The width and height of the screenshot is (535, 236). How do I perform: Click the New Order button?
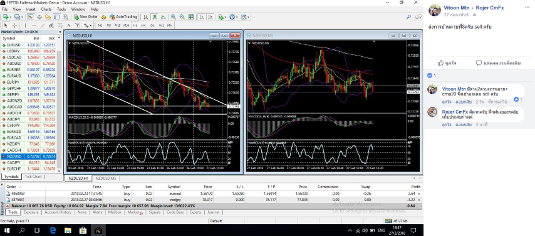[x=86, y=17]
